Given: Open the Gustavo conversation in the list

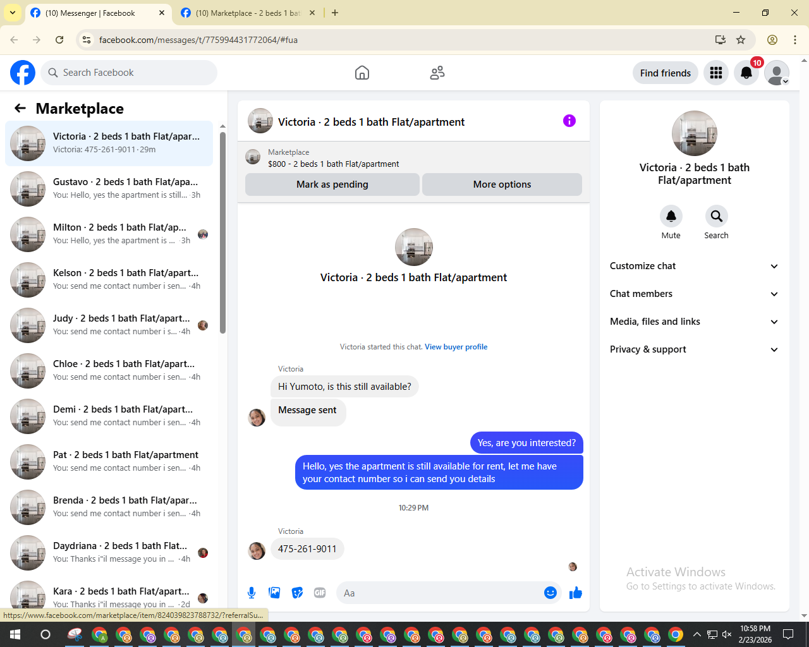Looking at the screenshot, I should tap(109, 188).
